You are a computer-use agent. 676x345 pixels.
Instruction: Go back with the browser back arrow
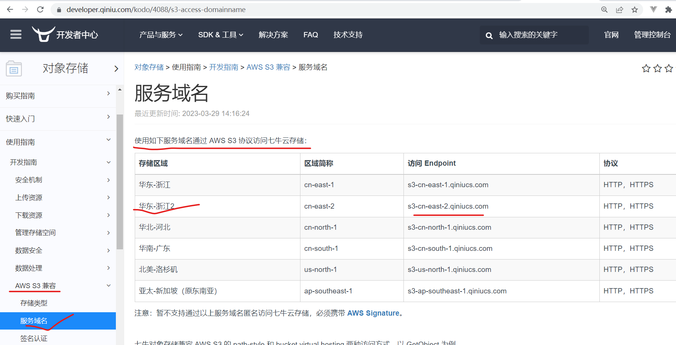point(10,9)
